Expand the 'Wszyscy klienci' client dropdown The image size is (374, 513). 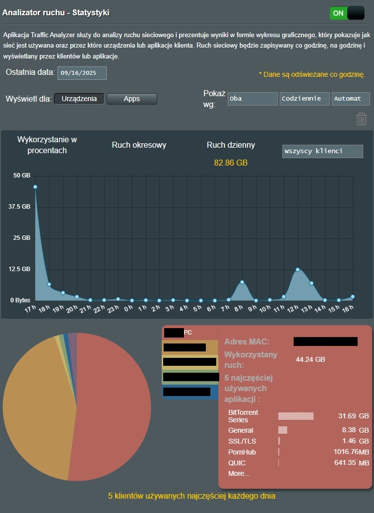322,151
